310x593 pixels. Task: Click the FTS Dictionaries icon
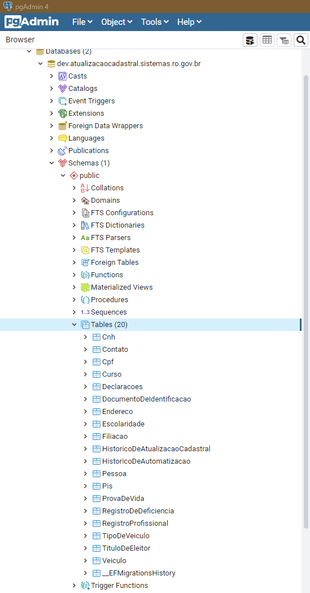pyautogui.click(x=85, y=225)
